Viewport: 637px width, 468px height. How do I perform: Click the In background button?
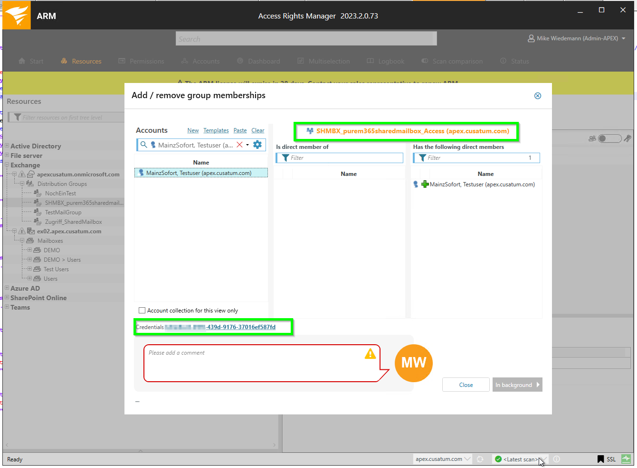click(517, 385)
